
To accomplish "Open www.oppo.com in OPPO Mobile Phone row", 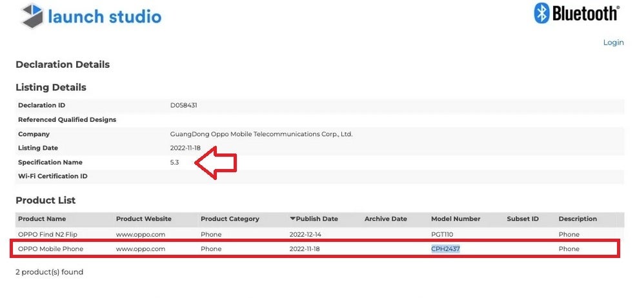I will 141,249.
